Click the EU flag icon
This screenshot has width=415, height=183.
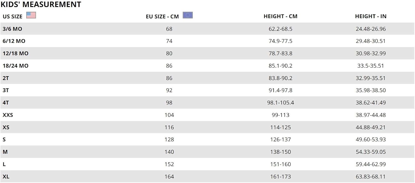[x=188, y=15]
